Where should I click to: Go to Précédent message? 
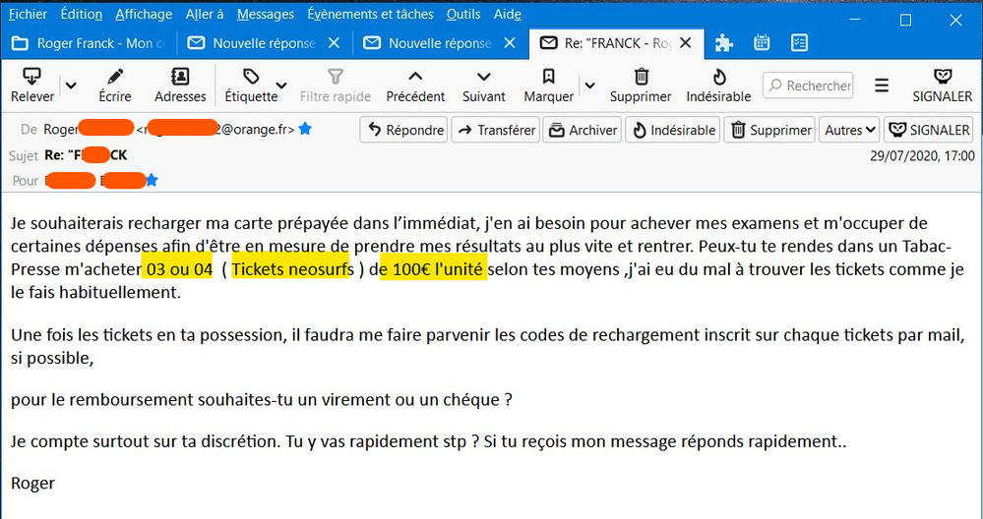click(x=415, y=86)
